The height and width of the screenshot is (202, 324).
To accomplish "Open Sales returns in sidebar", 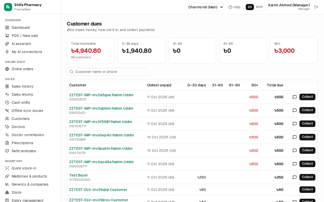I will [x=30, y=94].
